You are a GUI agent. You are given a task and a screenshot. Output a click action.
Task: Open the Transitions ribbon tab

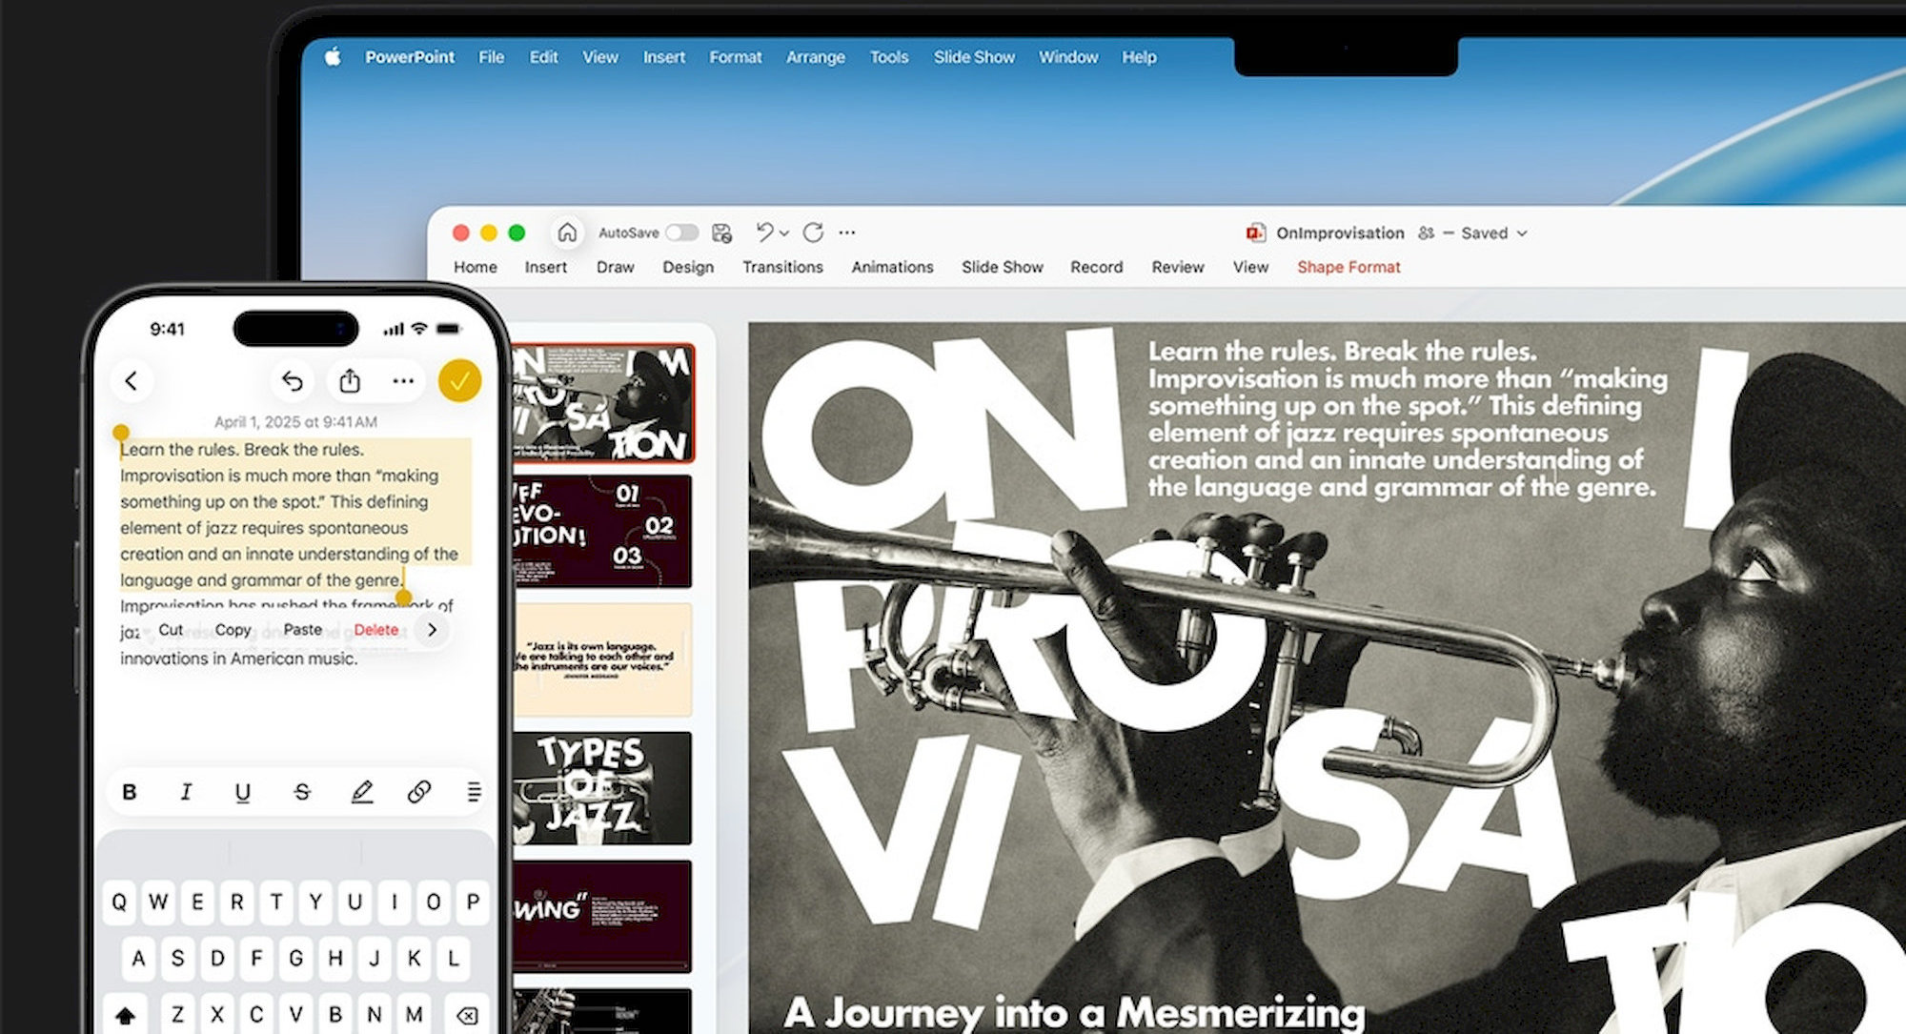tap(782, 267)
